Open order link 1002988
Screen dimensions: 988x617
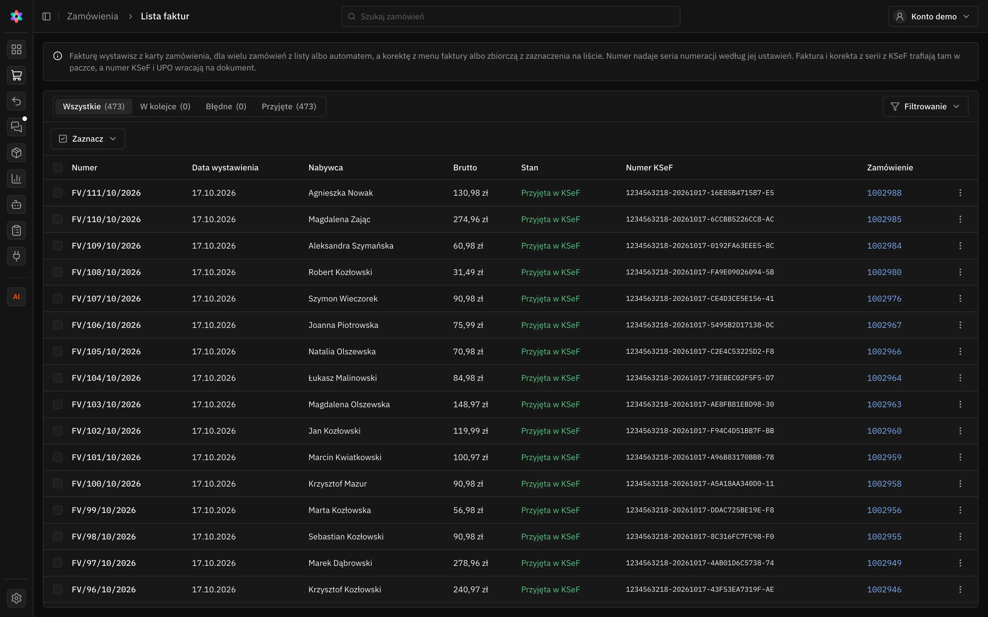884,193
